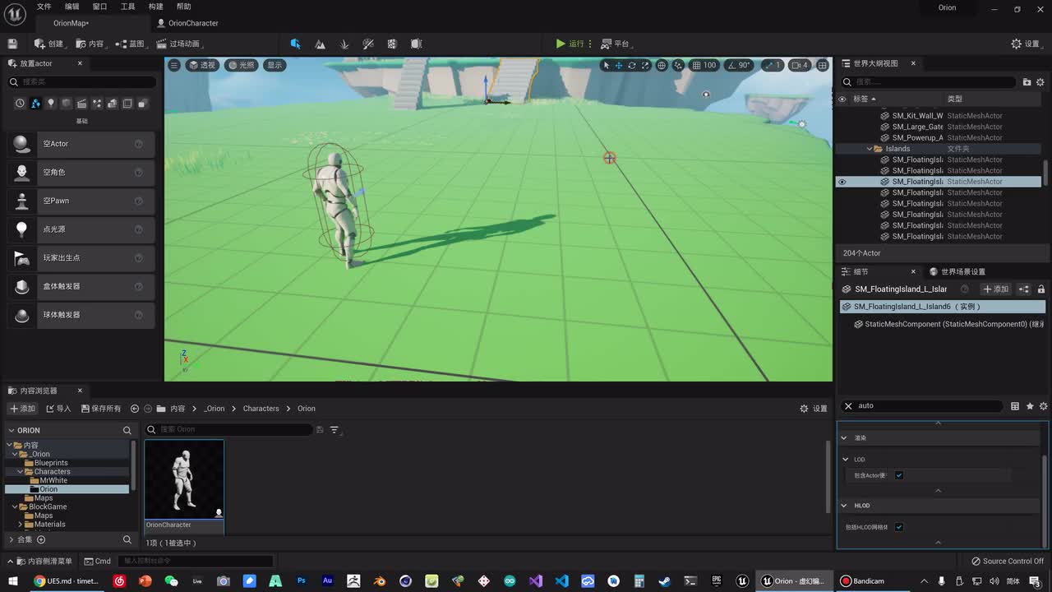Click 添加 (Add) component in Details panel
The height and width of the screenshot is (592, 1052).
tap(995, 289)
